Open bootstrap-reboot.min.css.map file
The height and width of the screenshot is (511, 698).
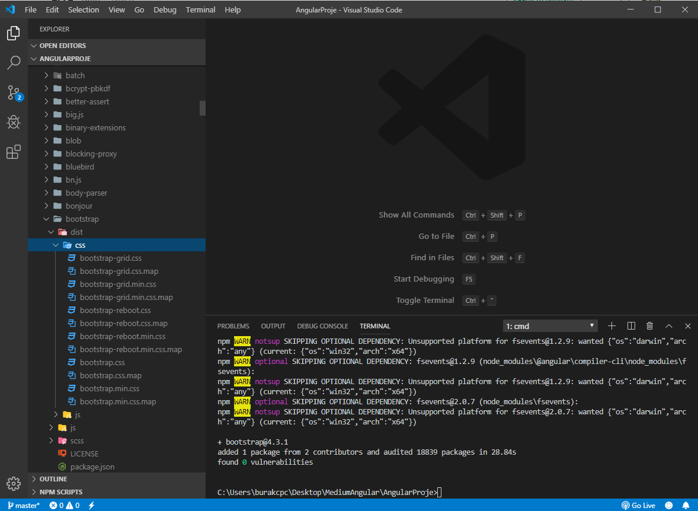117,349
